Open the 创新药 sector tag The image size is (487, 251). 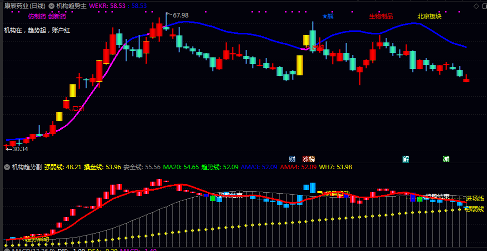tap(57, 16)
